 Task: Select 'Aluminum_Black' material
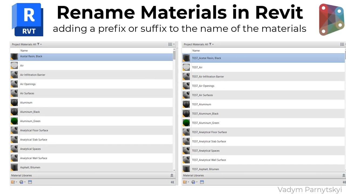click(x=91, y=112)
